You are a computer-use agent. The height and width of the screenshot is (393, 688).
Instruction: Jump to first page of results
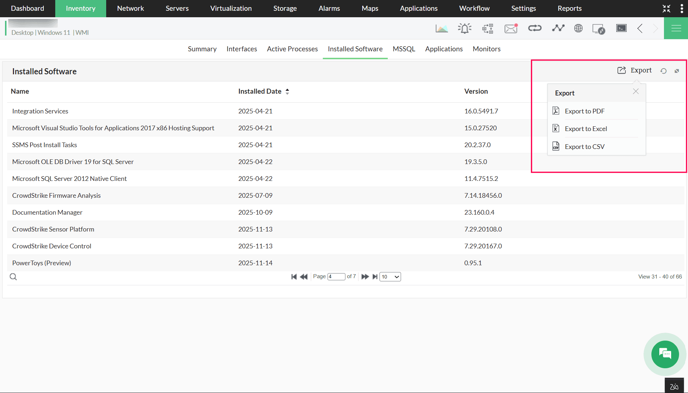click(294, 277)
